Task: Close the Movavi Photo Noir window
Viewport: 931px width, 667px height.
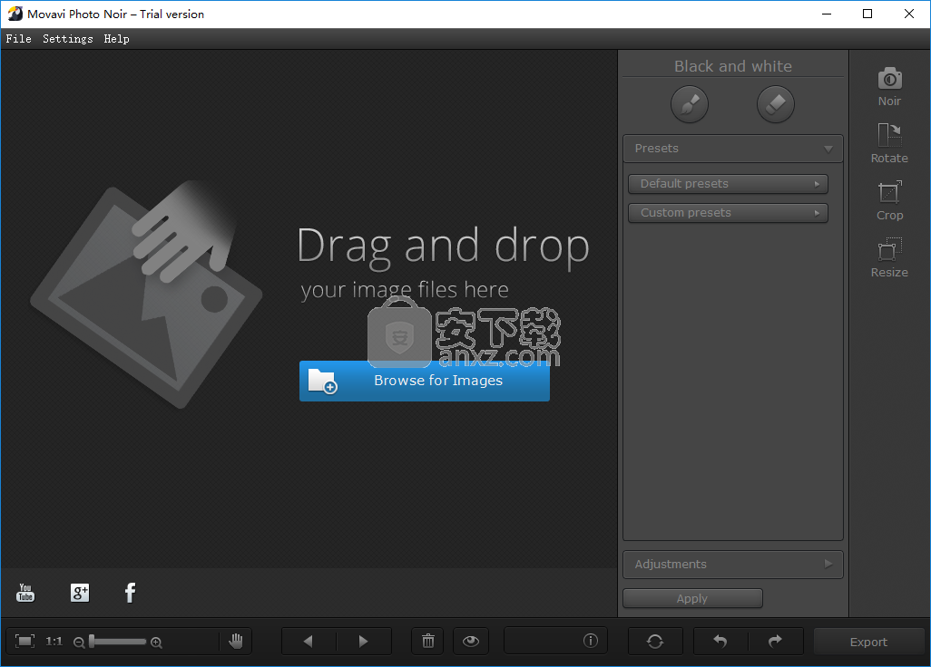Action: coord(909,14)
